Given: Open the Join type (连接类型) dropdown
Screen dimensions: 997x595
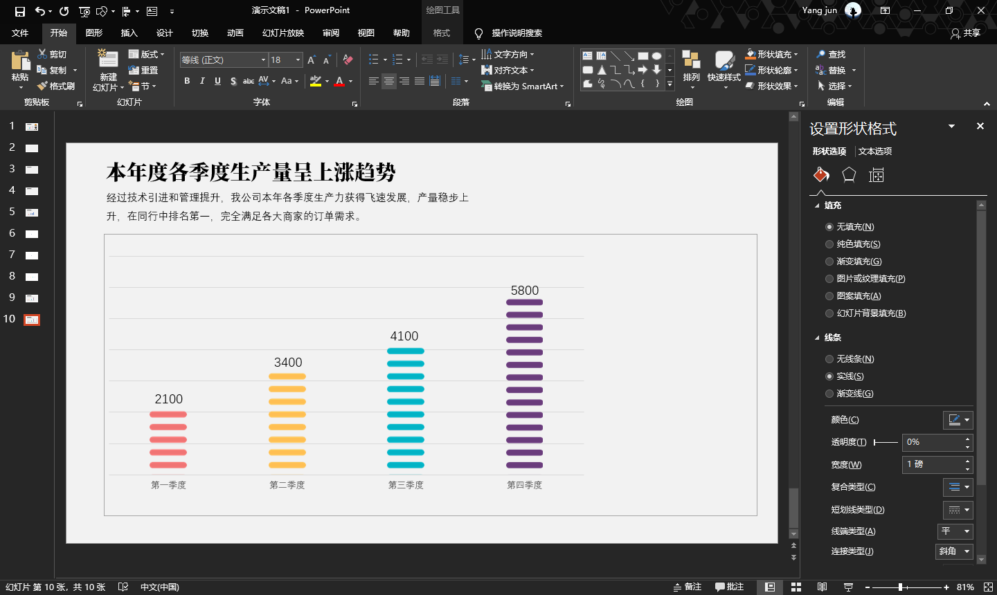Looking at the screenshot, I should tap(954, 551).
